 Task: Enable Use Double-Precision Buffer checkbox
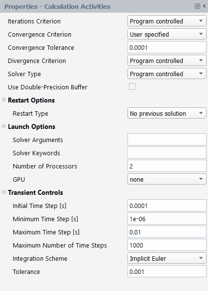(132, 87)
